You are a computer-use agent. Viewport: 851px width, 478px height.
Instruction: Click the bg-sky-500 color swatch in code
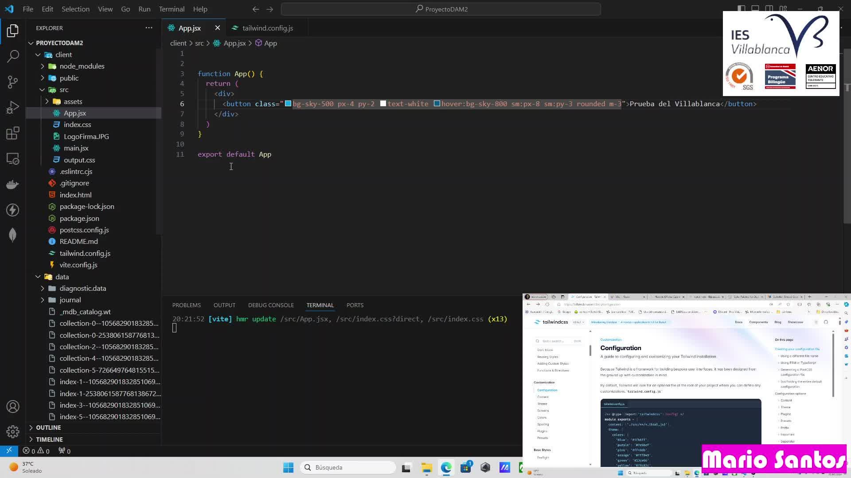(288, 104)
